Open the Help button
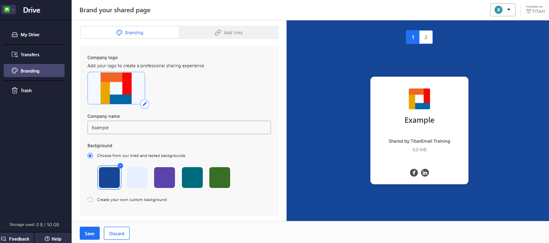This screenshot has width=549, height=243. tap(53, 239)
